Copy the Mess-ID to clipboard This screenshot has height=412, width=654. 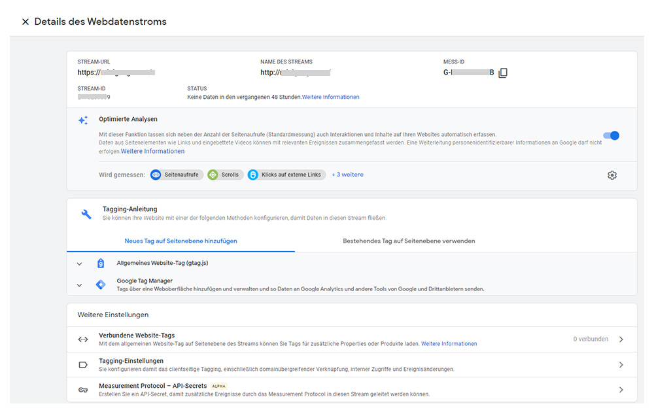pyautogui.click(x=503, y=73)
